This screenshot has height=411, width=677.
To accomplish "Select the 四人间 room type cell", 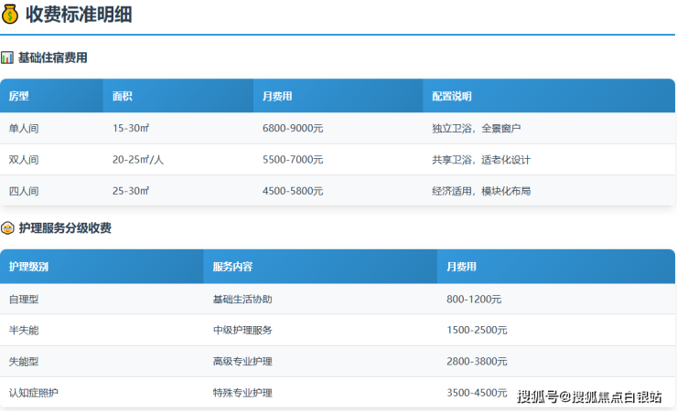I will tap(24, 191).
